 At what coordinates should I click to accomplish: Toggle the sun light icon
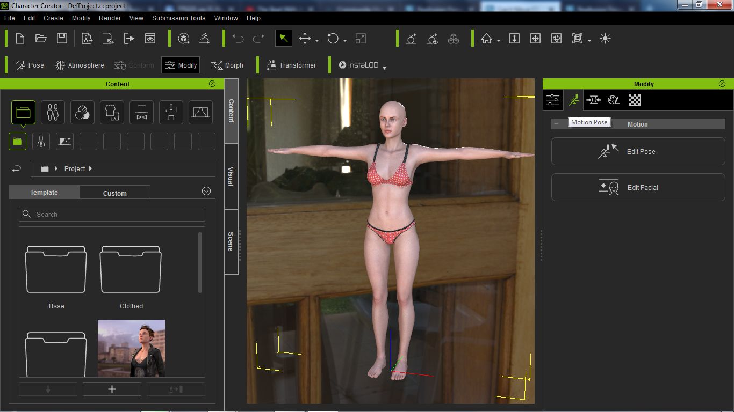click(606, 39)
